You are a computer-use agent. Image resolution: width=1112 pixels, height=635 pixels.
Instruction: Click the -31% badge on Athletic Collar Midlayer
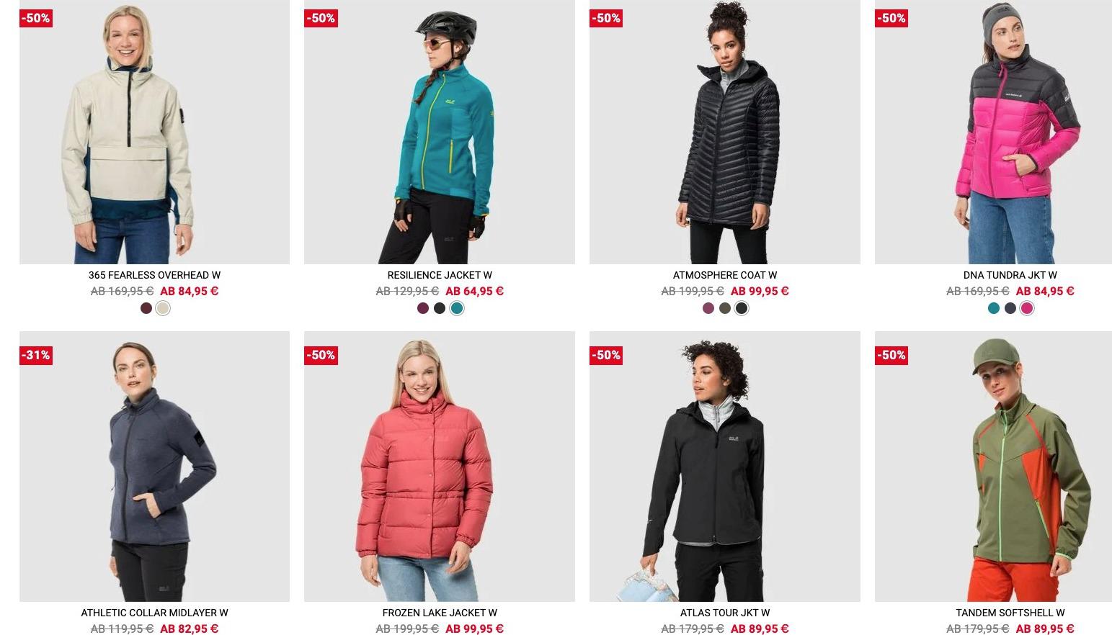click(x=35, y=355)
